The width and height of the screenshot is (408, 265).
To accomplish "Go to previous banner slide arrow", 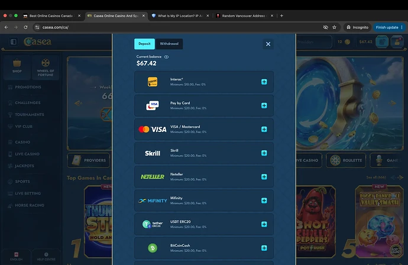I will pyautogui.click(x=78, y=103).
